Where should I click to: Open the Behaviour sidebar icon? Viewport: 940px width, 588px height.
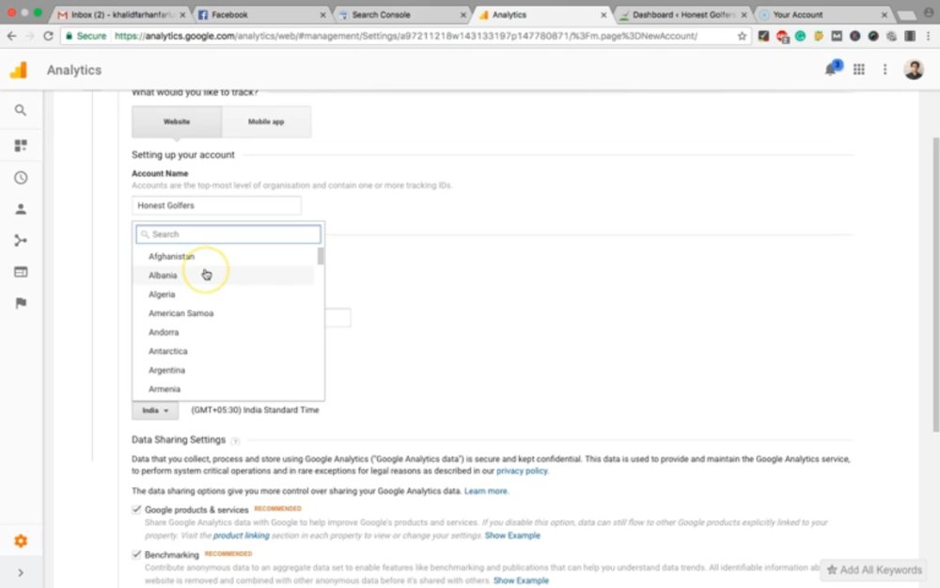21,272
